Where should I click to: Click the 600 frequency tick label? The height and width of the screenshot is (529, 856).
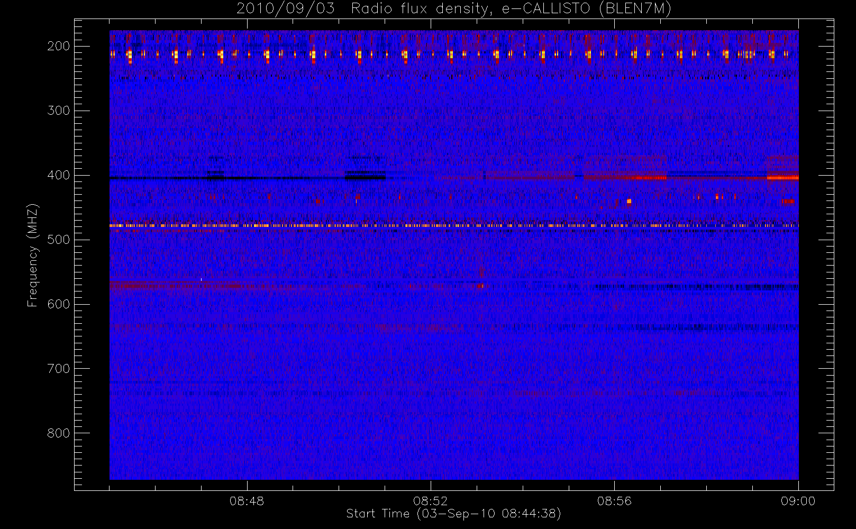pos(58,304)
